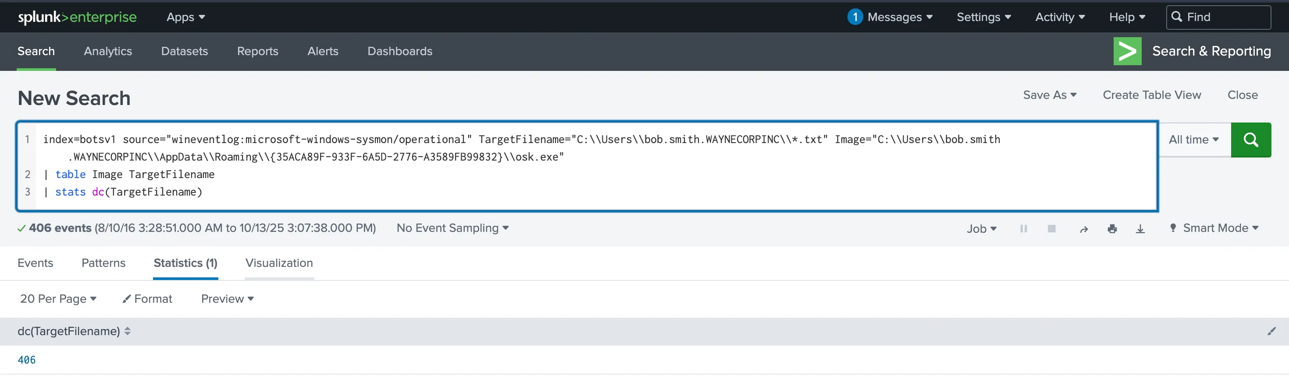The width and height of the screenshot is (1289, 378).
Task: Open the Format options button
Action: pyautogui.click(x=147, y=299)
